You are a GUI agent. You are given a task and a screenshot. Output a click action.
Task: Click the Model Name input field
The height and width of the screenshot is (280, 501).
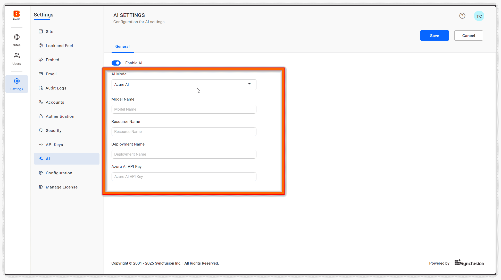[x=184, y=109]
